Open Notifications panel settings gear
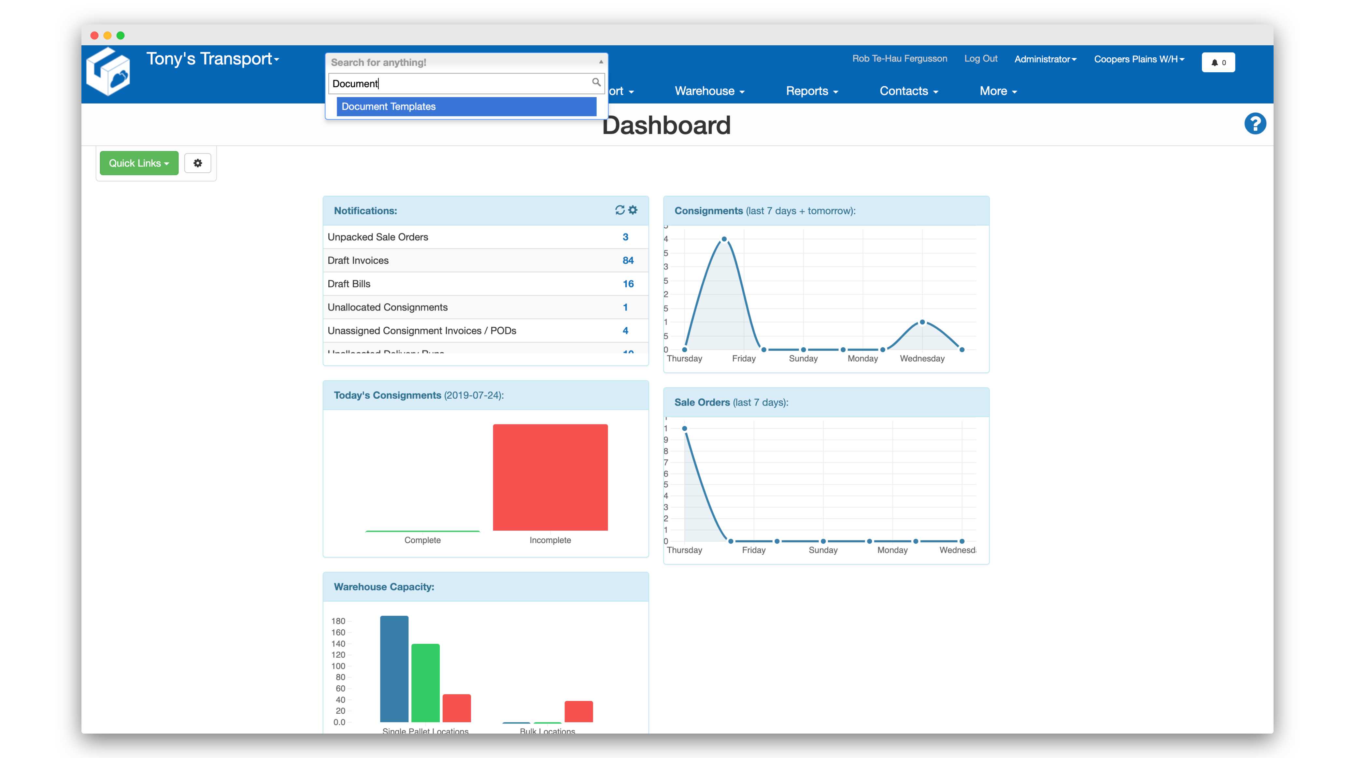Screen dimensions: 1355x758 click(x=633, y=210)
